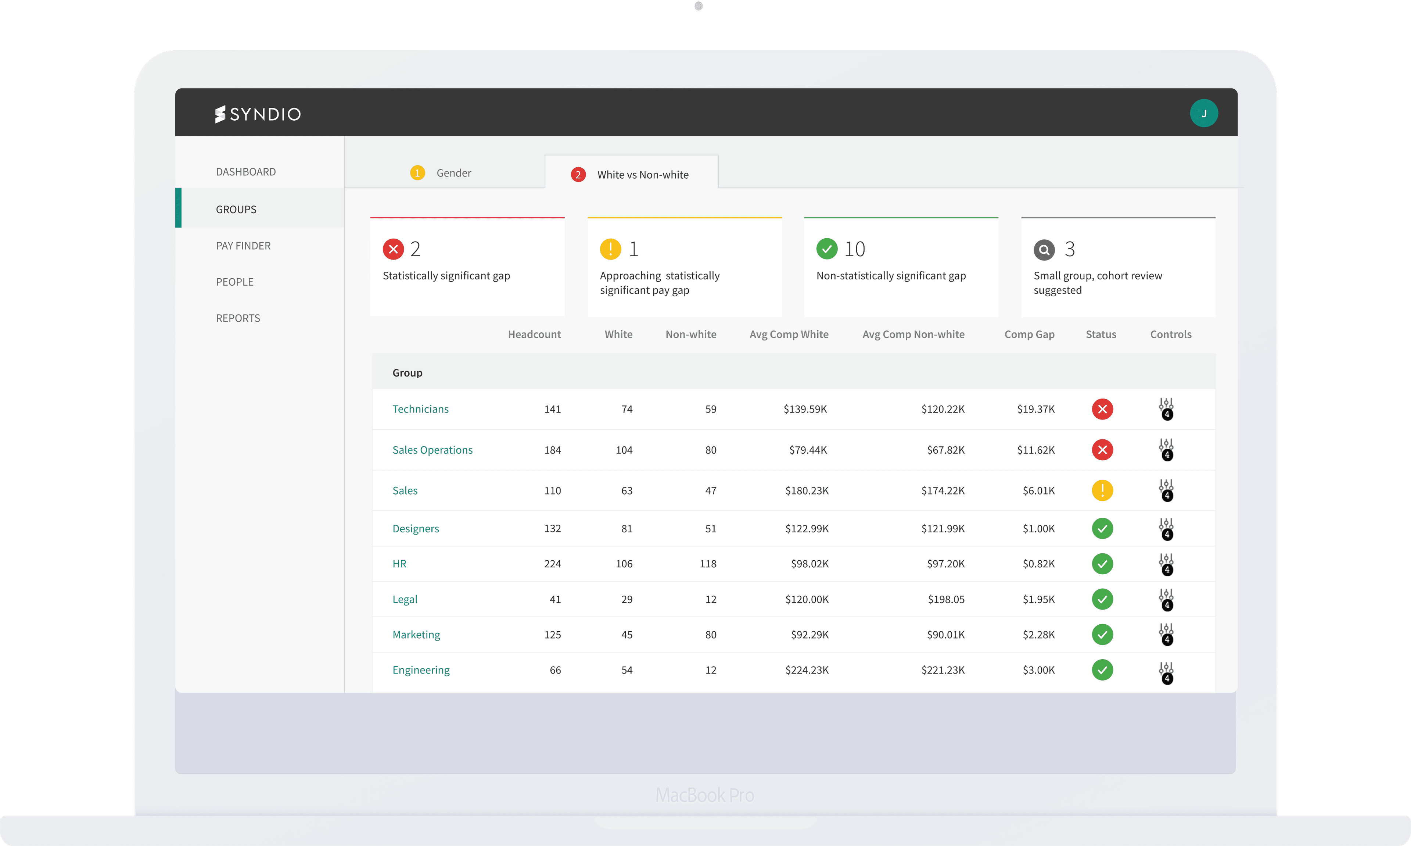This screenshot has width=1411, height=846.
Task: Go to Dashboard in sidebar
Action: click(245, 172)
